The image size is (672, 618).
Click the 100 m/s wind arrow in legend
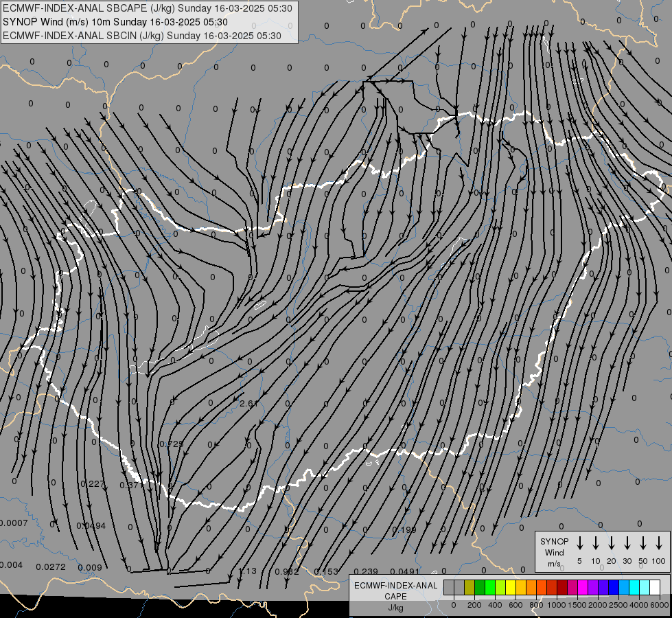click(659, 542)
